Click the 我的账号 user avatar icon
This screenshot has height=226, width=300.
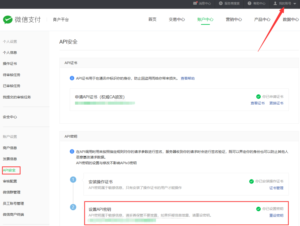[x=275, y=3]
